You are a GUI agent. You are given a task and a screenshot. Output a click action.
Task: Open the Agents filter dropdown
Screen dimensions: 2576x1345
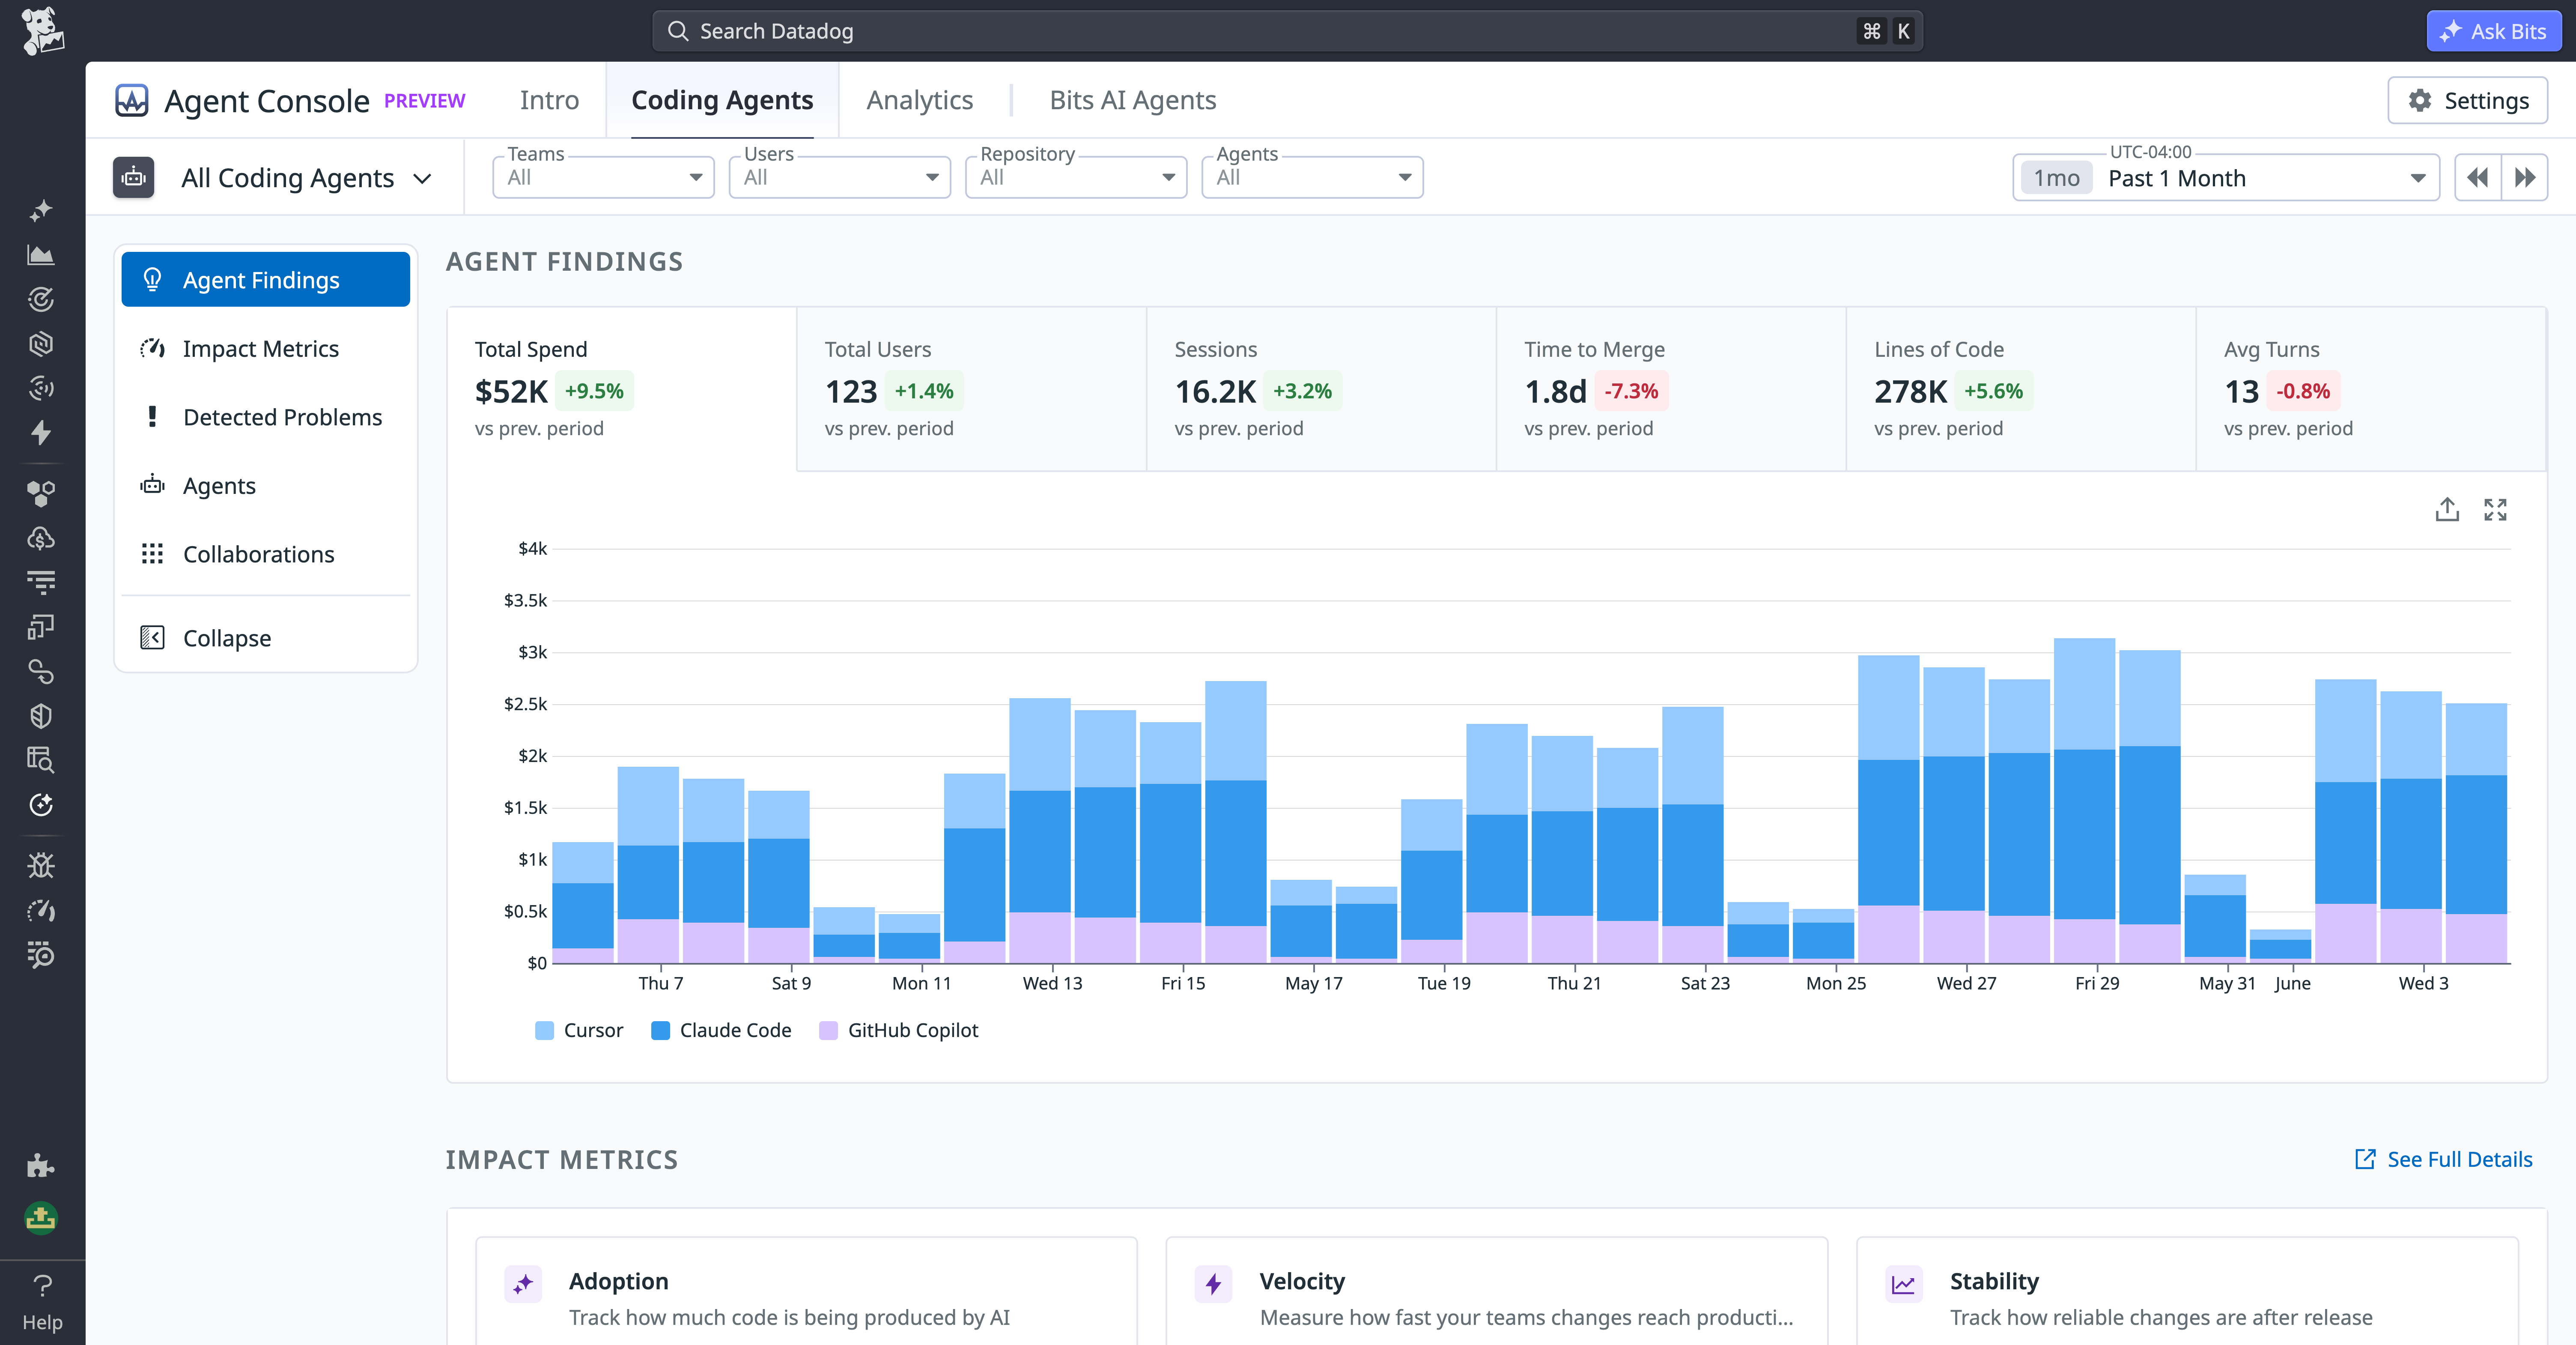coord(1311,177)
